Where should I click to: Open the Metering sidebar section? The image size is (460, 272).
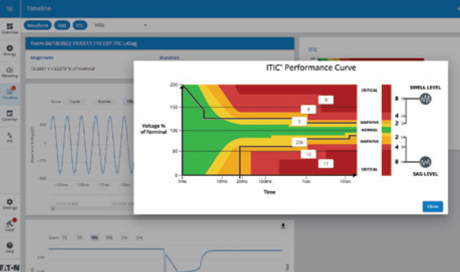coord(10,72)
